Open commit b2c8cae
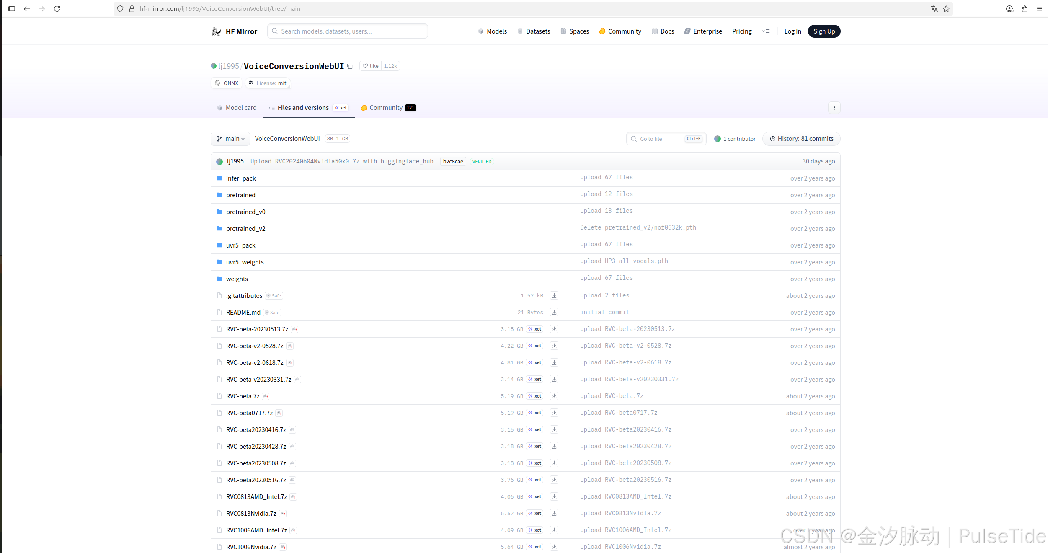 pyautogui.click(x=453, y=162)
